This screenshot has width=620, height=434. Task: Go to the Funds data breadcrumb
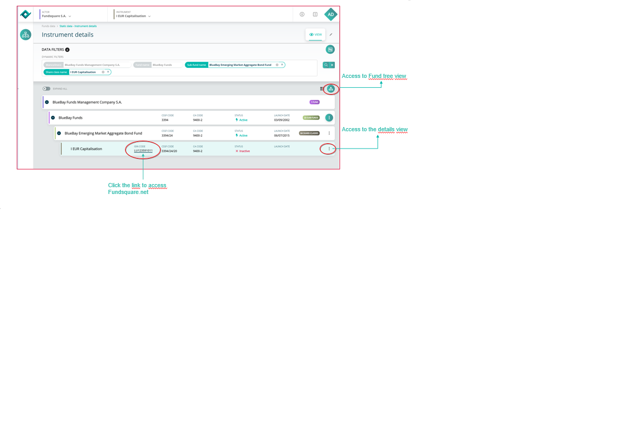(x=49, y=26)
